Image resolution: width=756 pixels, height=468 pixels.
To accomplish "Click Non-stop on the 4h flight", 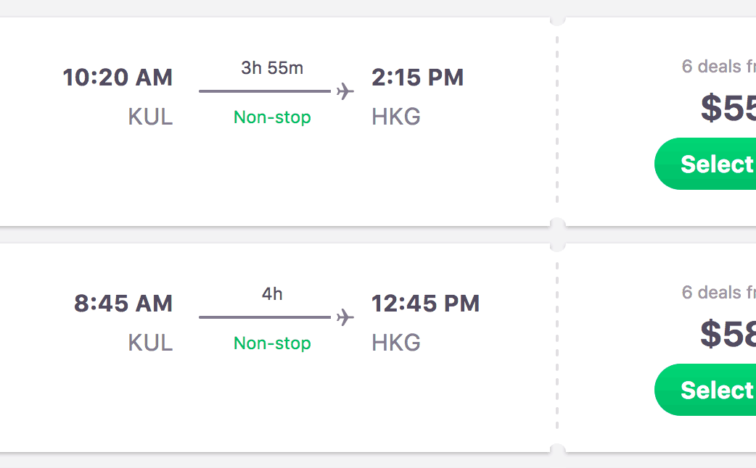I will (272, 343).
